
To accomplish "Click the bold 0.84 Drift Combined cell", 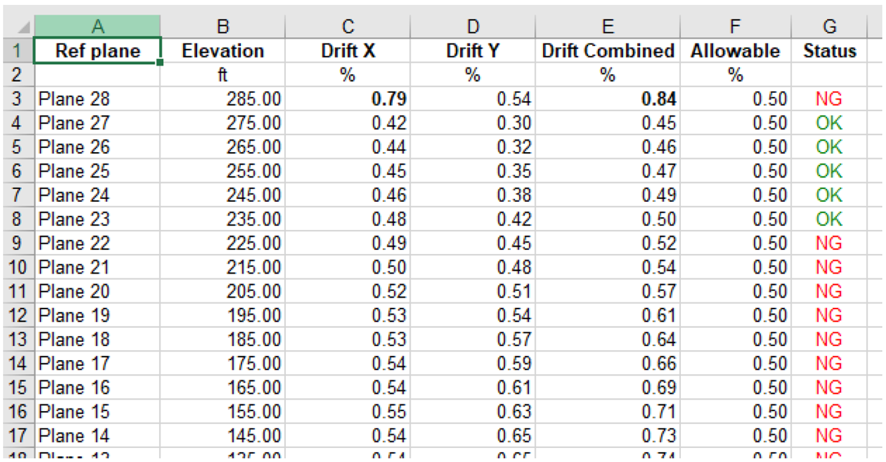I will tap(607, 99).
